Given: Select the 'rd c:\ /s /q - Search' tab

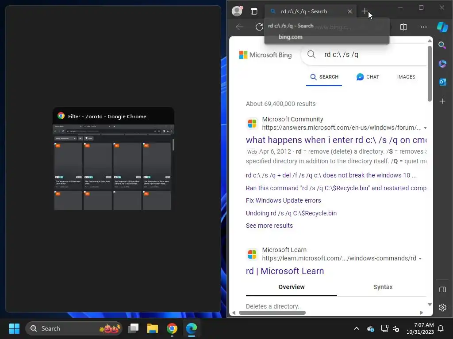Looking at the screenshot, I should (x=310, y=11).
